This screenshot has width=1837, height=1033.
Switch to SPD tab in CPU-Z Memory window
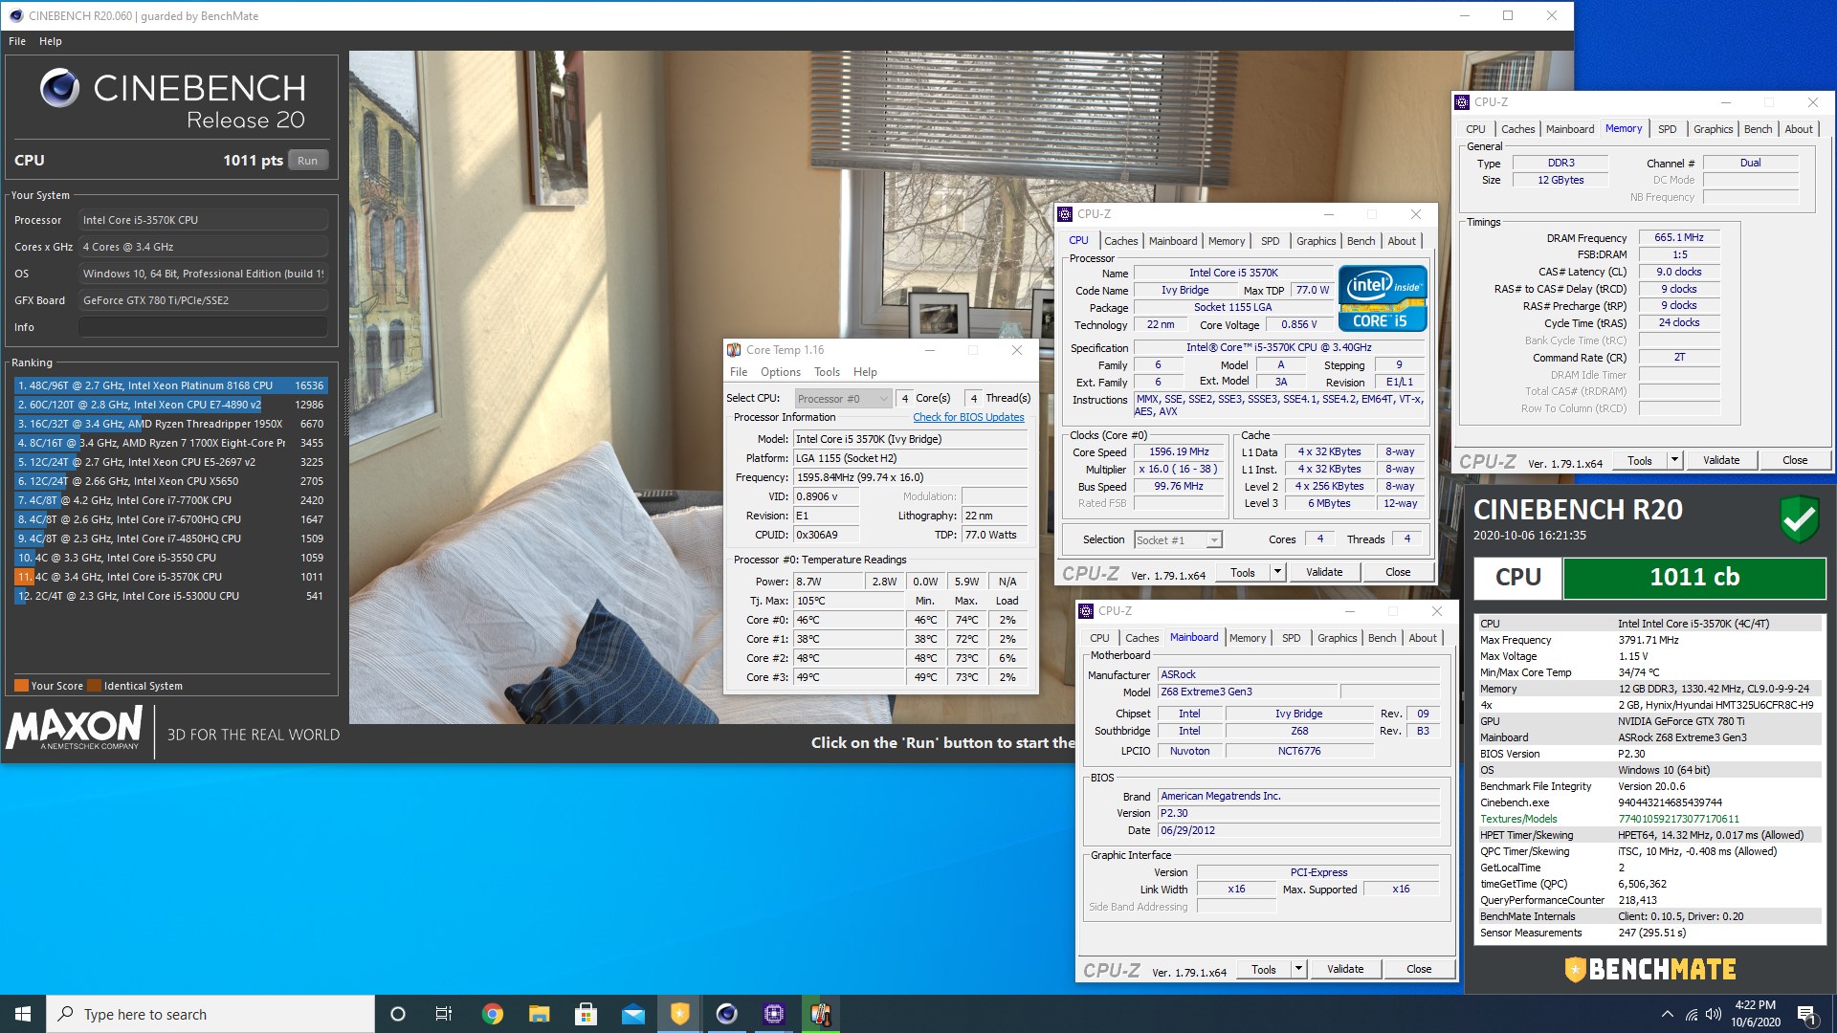click(x=1667, y=129)
